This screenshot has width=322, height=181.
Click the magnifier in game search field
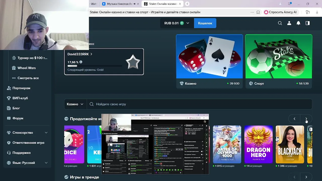coord(92,104)
